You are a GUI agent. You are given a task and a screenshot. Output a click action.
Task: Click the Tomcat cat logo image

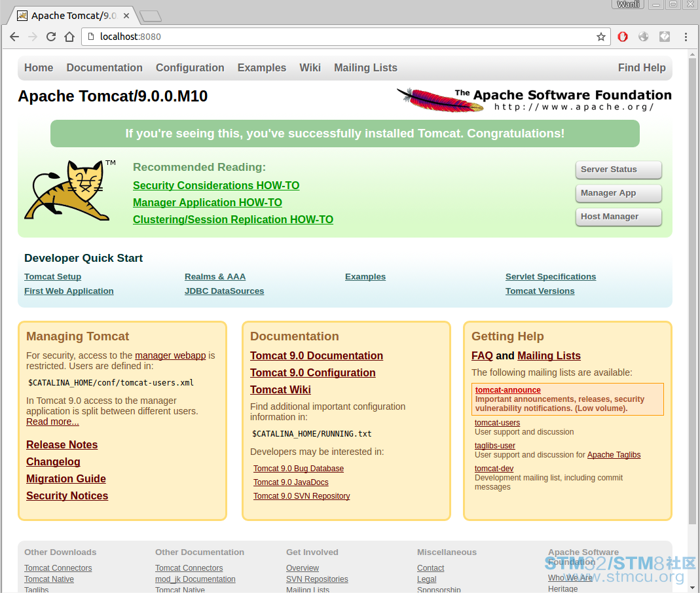coord(69,190)
